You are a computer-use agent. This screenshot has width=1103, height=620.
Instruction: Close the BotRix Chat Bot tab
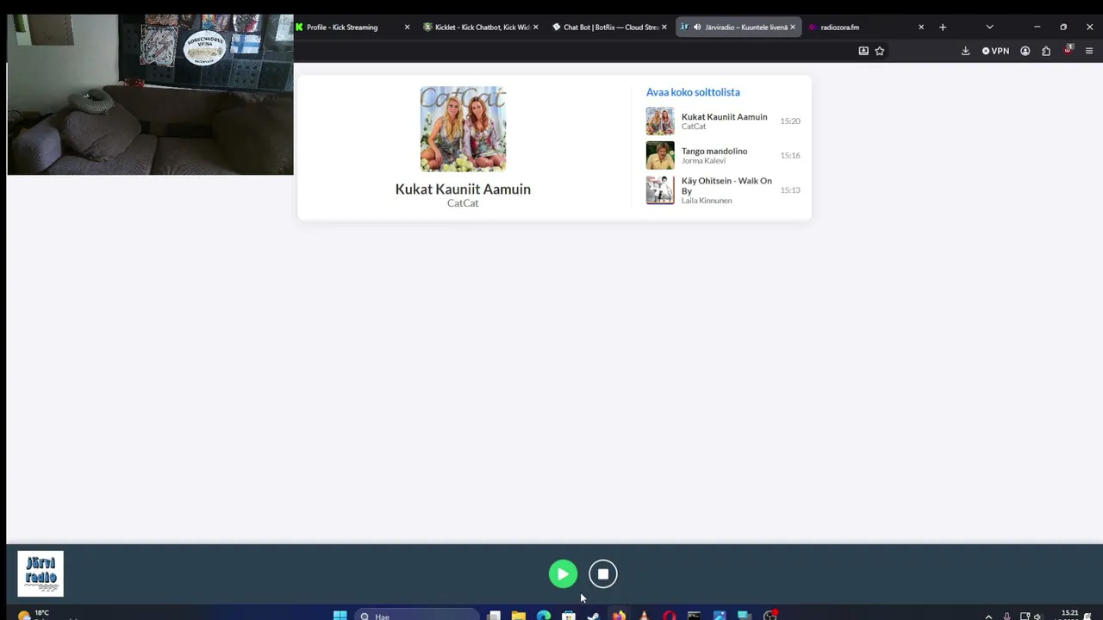coord(664,28)
